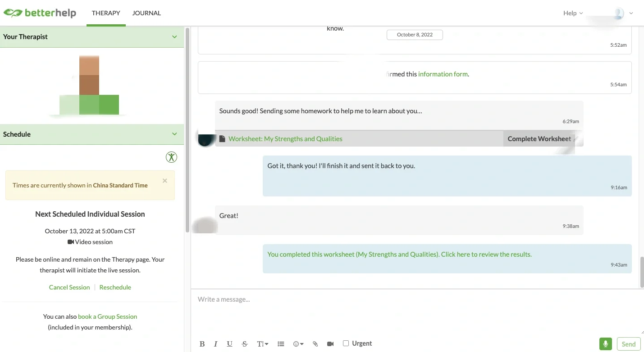Dismiss the China Standard Time notice
This screenshot has height=352, width=644.
tap(165, 181)
